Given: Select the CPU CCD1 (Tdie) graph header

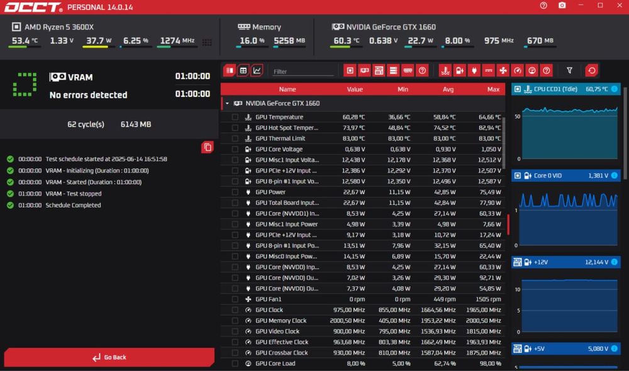Looking at the screenshot, I should click(x=565, y=89).
